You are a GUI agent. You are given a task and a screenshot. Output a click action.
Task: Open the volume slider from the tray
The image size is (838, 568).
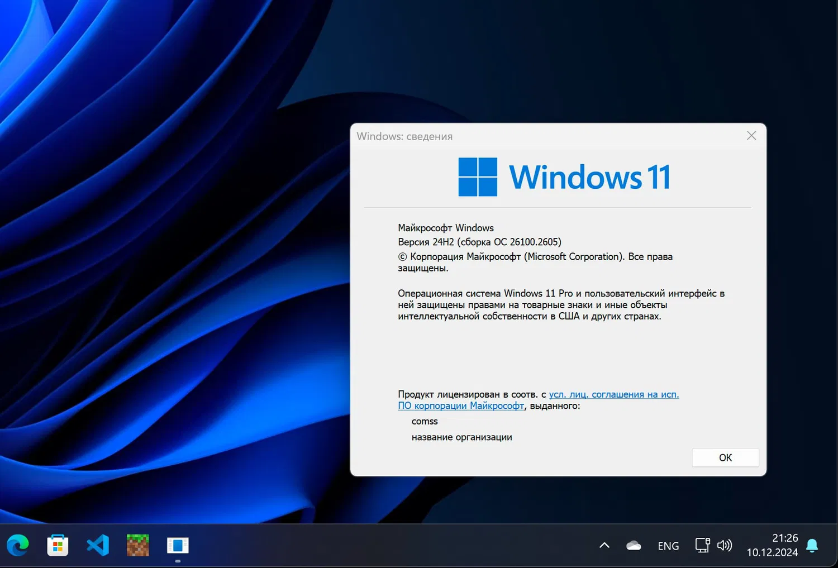[725, 545]
